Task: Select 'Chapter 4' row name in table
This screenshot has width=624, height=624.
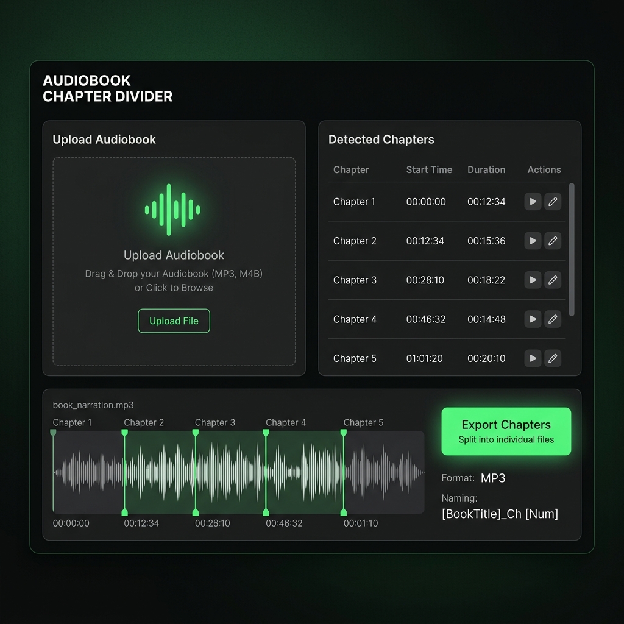Action: (x=355, y=319)
